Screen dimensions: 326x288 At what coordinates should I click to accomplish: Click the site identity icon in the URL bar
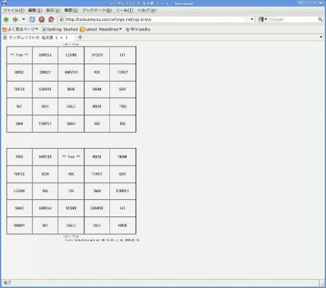pos(61,20)
